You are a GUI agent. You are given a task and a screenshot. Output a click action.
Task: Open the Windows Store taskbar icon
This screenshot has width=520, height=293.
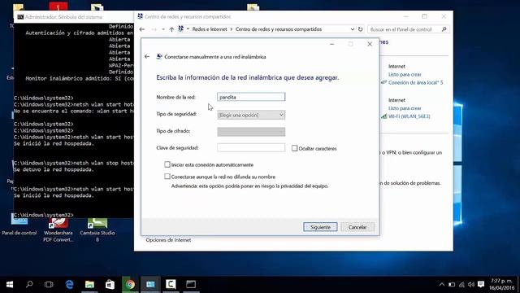click(110, 284)
